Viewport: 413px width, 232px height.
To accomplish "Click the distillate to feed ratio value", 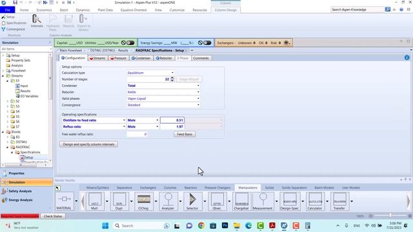I will pos(172,121).
